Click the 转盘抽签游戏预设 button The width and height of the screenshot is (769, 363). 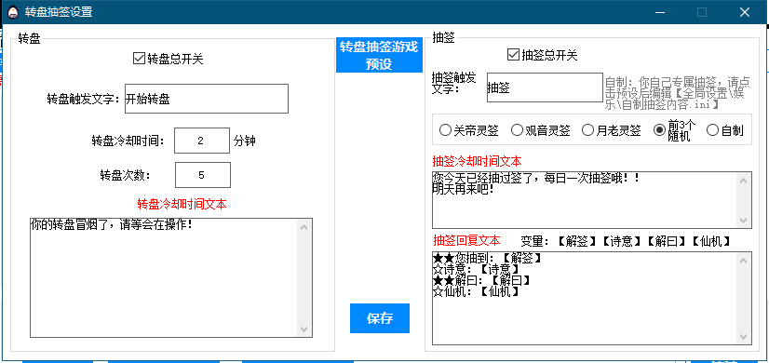[379, 56]
